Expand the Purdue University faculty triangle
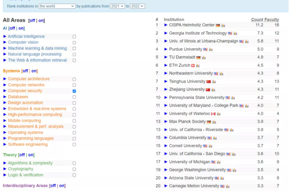 (166, 49)
